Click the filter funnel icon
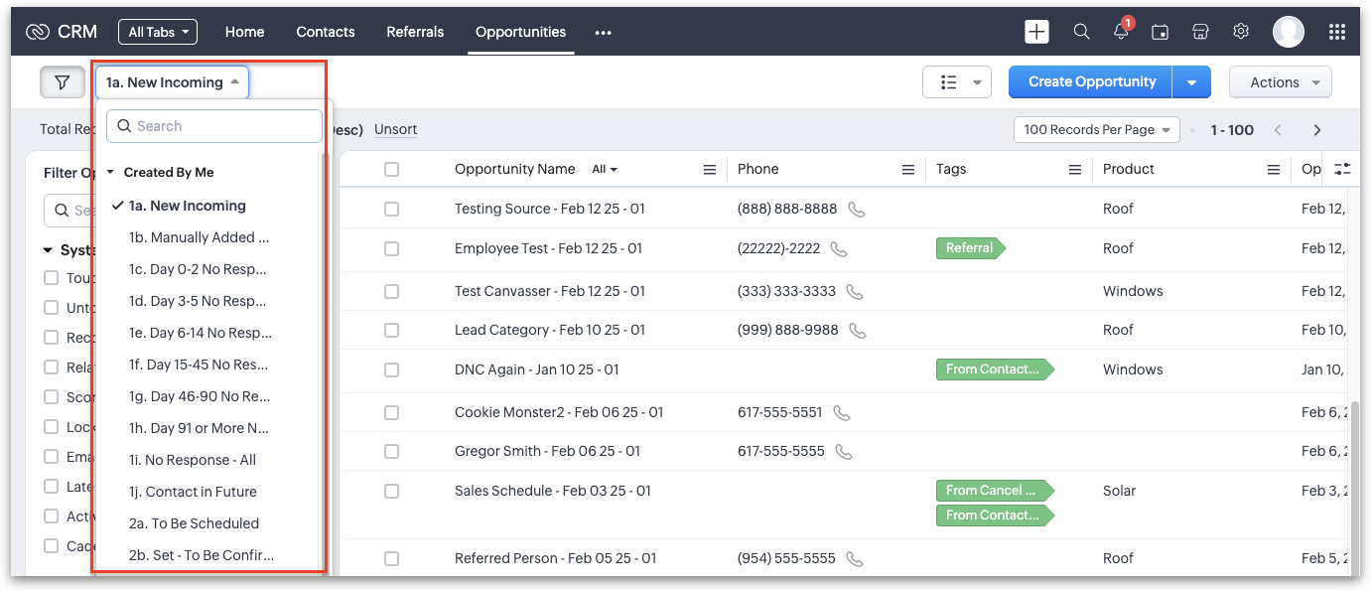This screenshot has height=591, width=1372. (x=62, y=82)
